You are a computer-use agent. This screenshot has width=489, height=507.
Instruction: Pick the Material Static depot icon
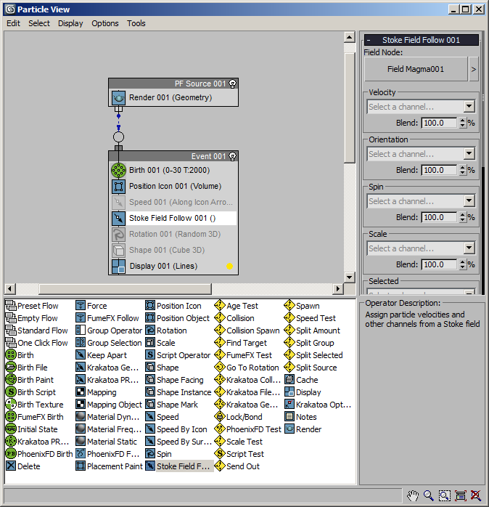81,442
